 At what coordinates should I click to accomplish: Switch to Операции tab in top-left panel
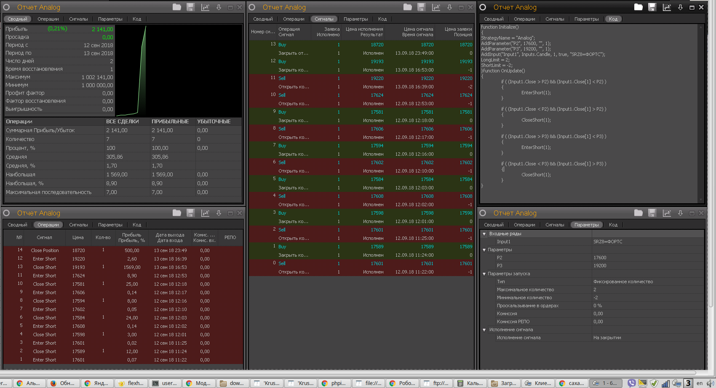pyautogui.click(x=48, y=19)
